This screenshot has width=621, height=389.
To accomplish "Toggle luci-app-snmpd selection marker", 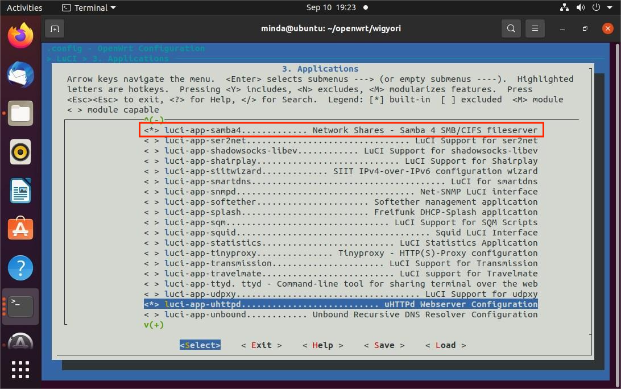I will [151, 192].
